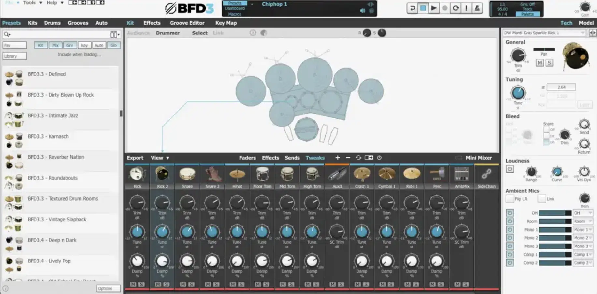Click the return-to-start transport button
Screen dimensions: 597x294
tap(412, 8)
